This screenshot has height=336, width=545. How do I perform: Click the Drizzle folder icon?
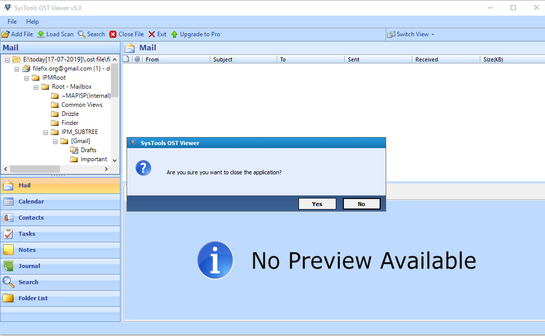pos(54,114)
